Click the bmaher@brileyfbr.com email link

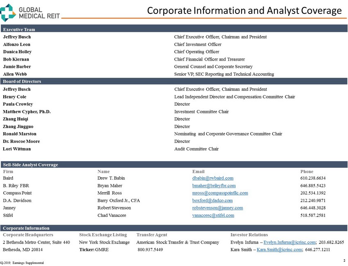coord(214,185)
